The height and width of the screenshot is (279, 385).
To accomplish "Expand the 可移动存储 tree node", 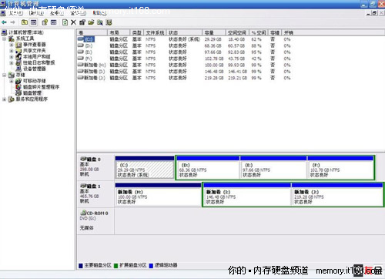I will [12, 81].
